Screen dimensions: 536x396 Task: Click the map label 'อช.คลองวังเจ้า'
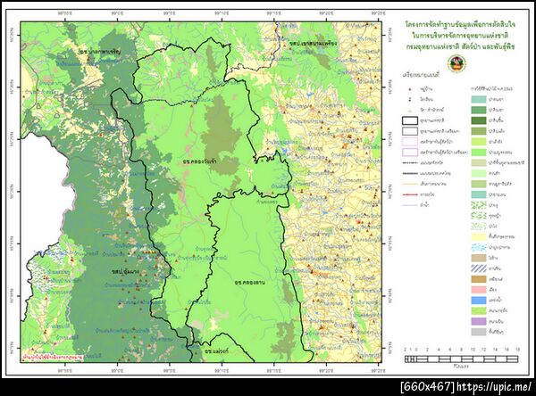[199, 160]
